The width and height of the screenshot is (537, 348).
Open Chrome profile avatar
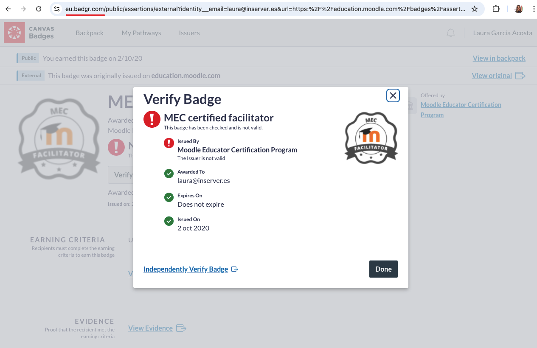(x=519, y=9)
